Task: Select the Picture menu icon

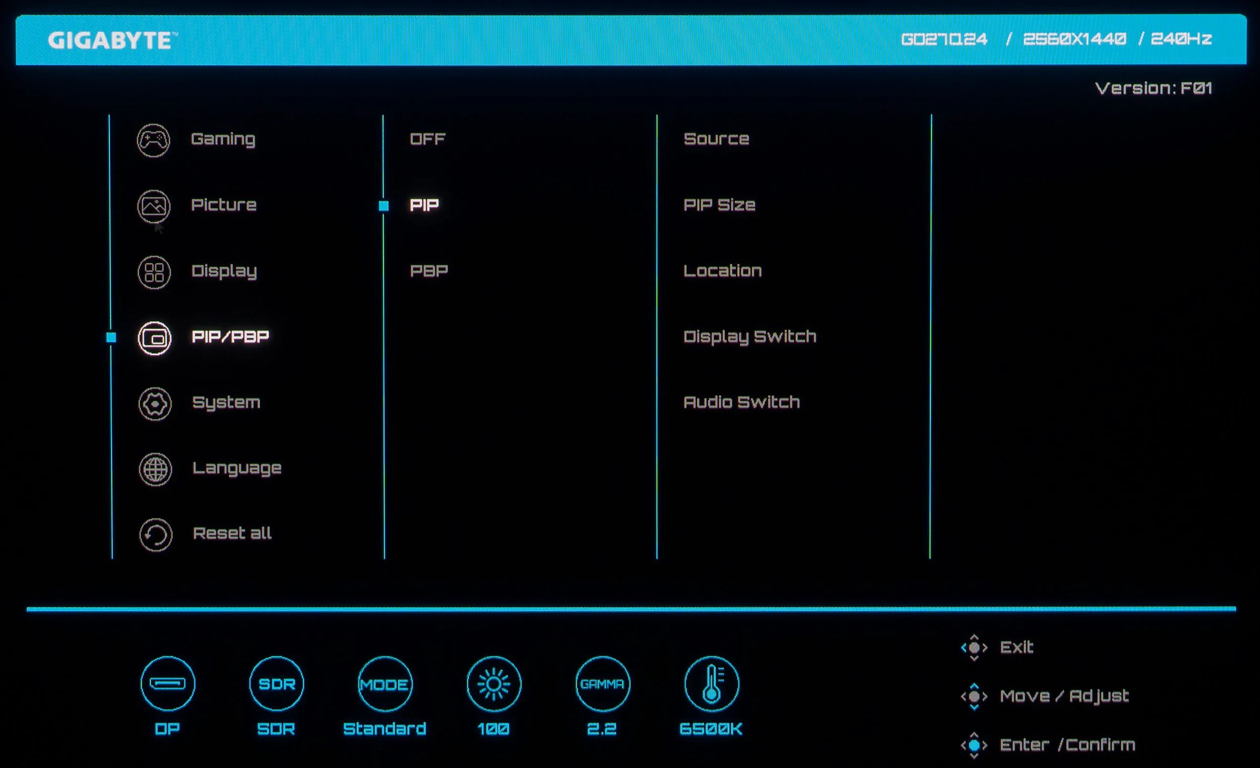Action: 154,206
